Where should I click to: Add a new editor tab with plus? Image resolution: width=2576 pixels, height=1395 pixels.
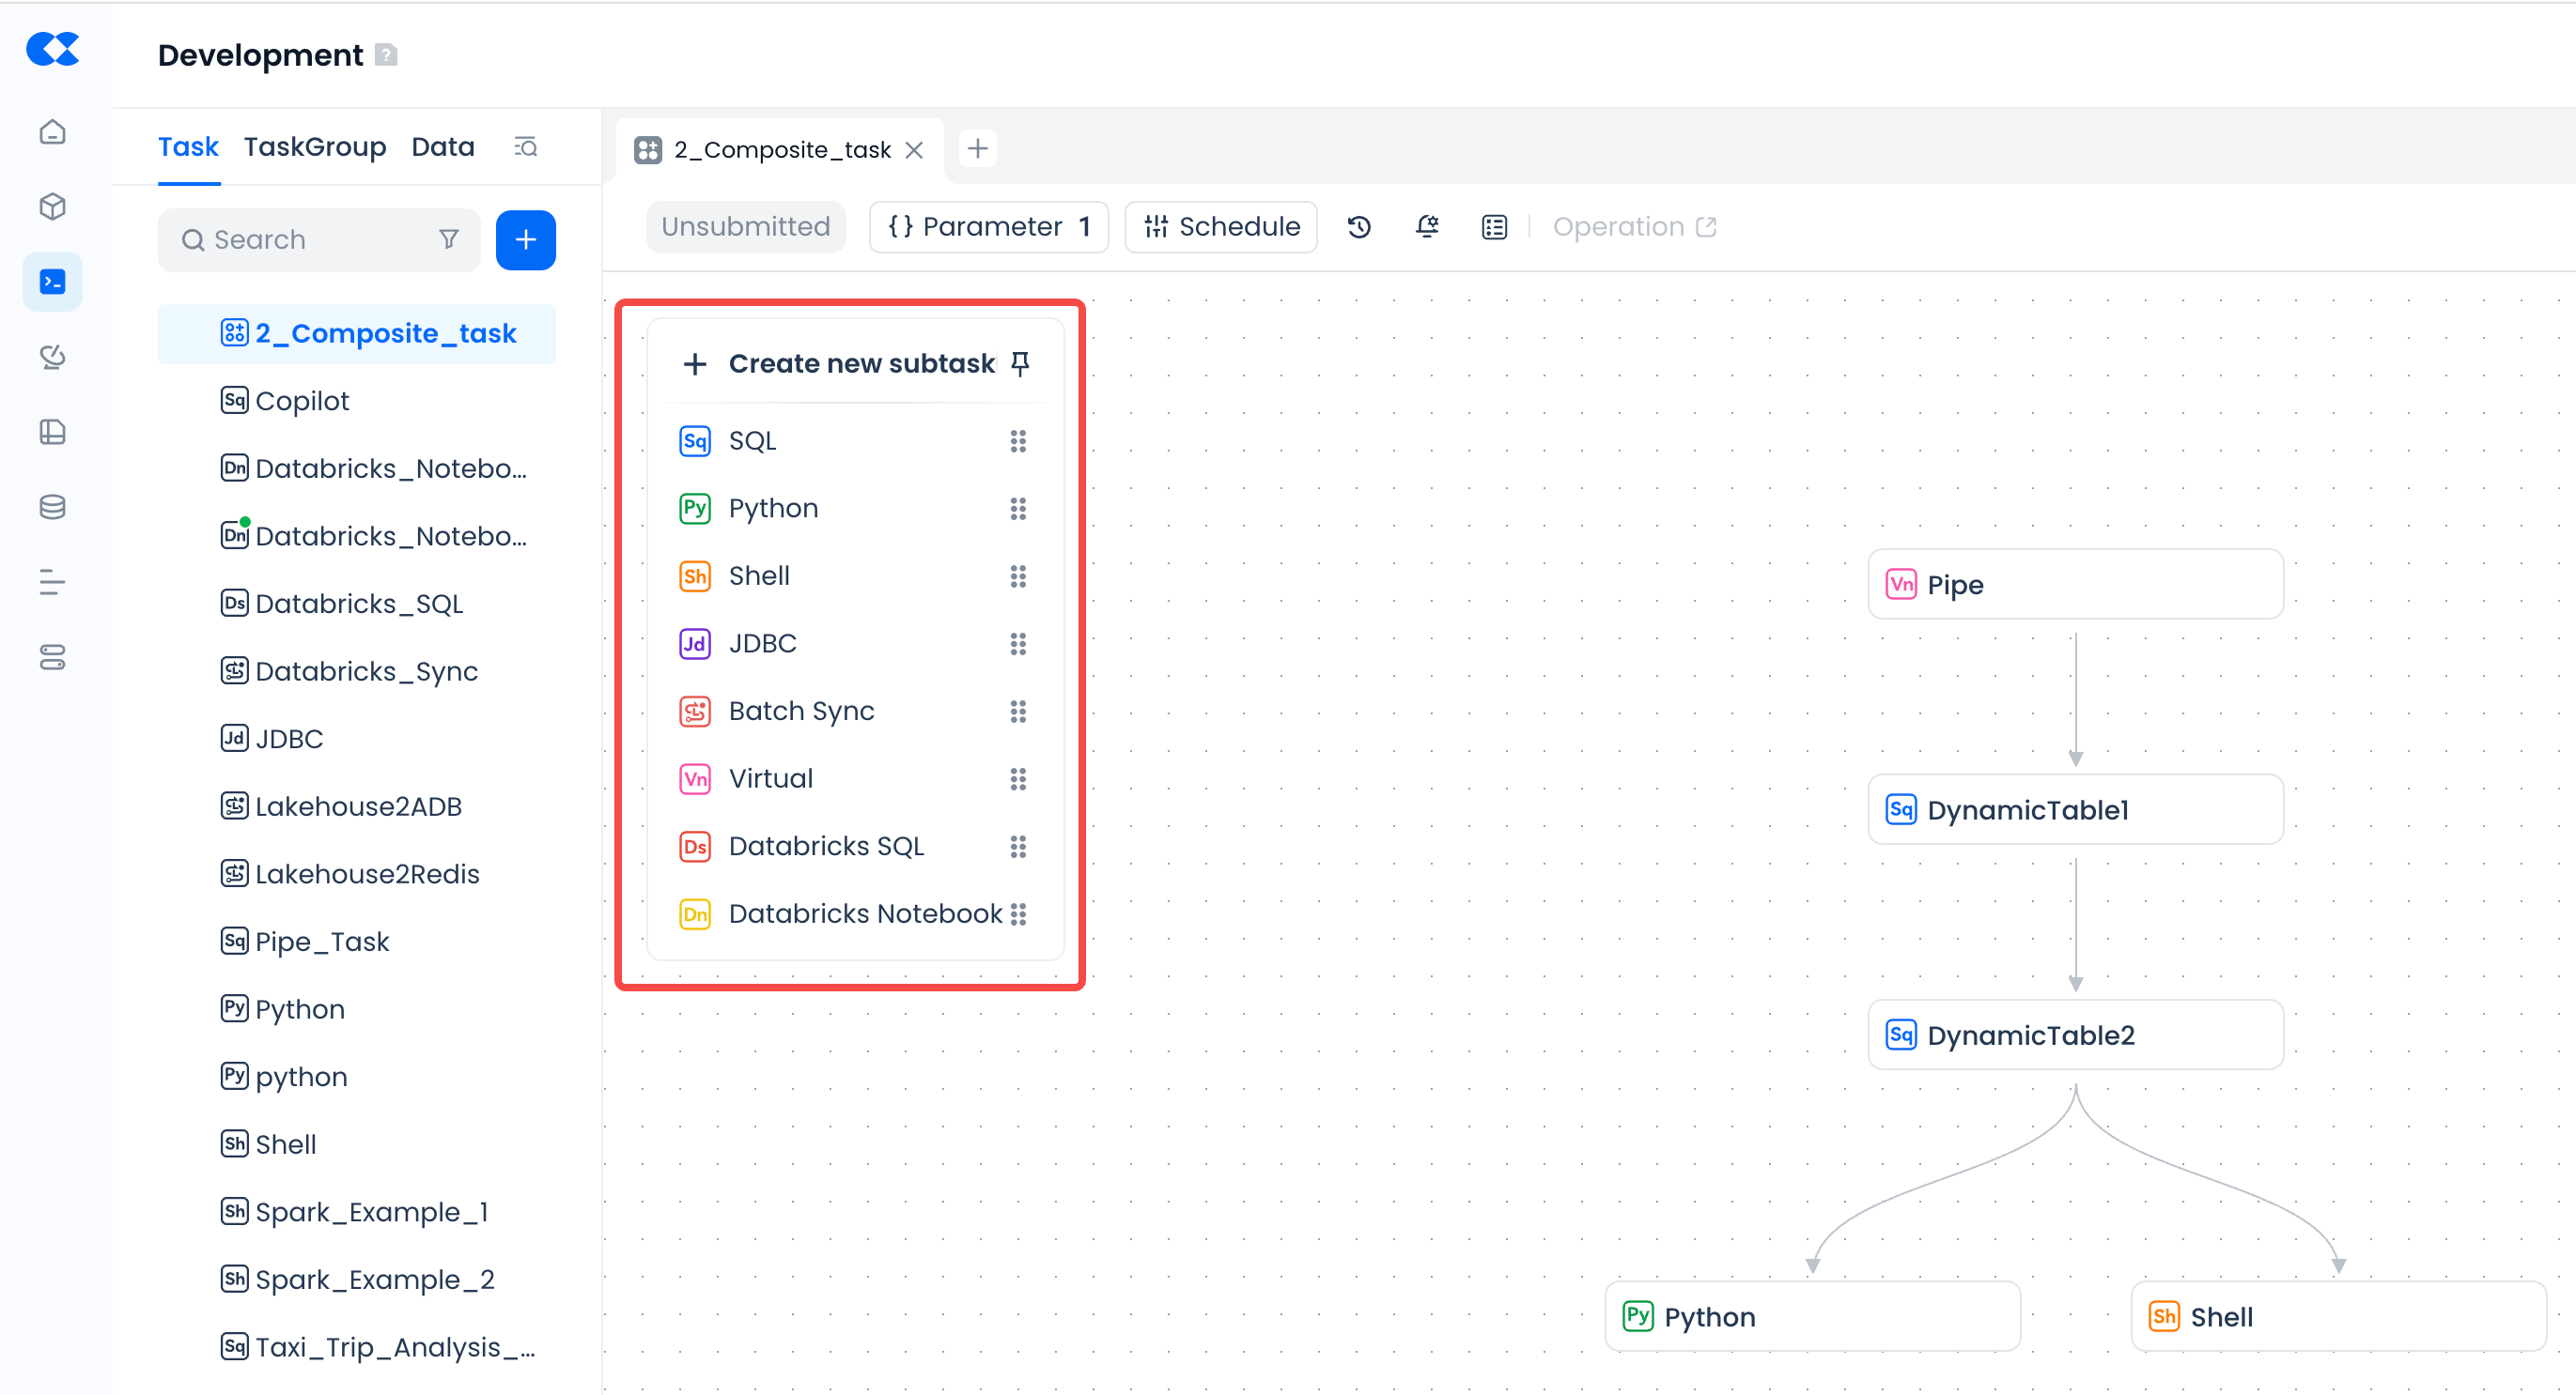click(977, 150)
